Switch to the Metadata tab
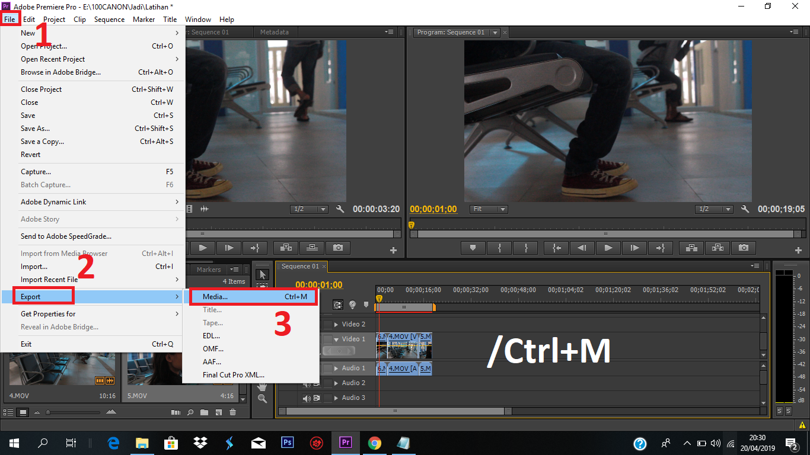 click(x=275, y=32)
